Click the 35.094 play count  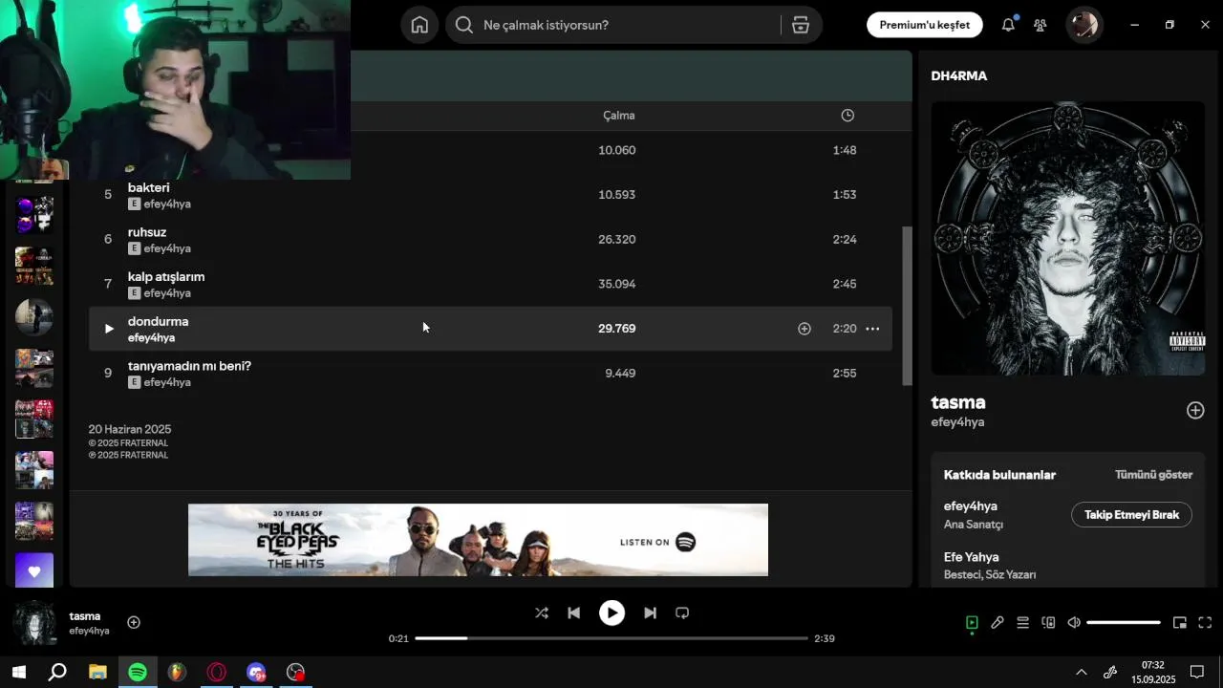[616, 284]
